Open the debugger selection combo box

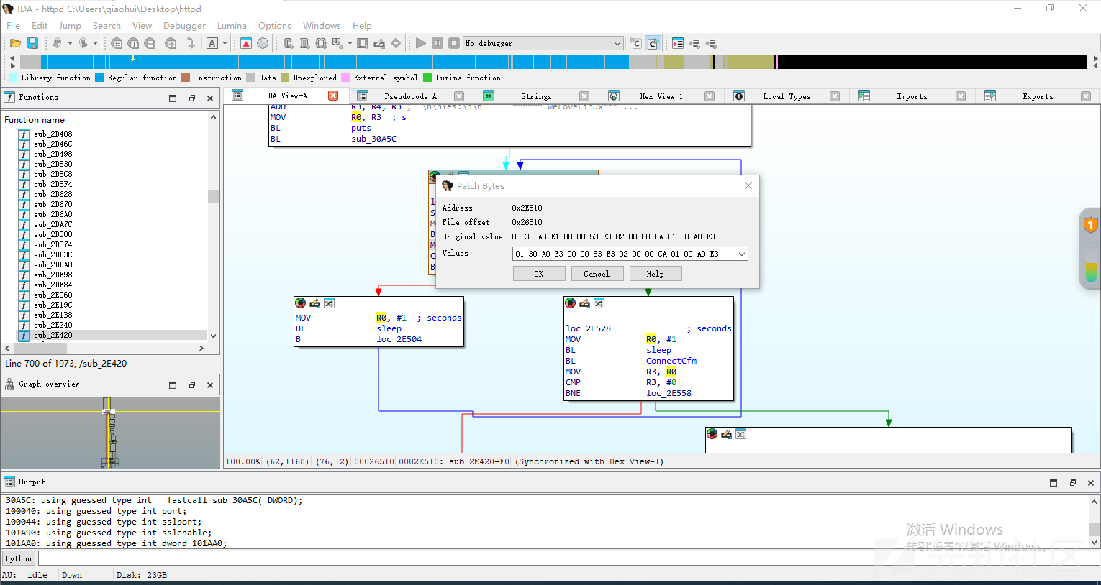tap(543, 43)
